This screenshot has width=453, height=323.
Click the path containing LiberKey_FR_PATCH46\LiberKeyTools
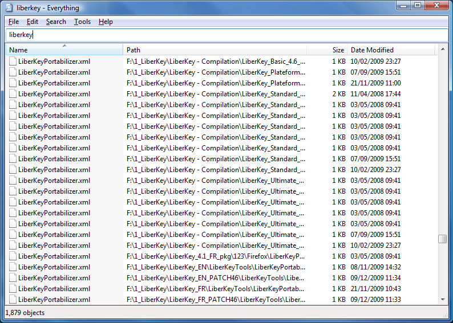point(216,300)
